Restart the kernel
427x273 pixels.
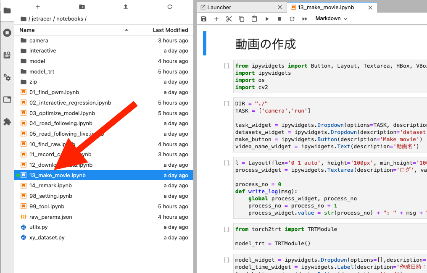[292, 19]
